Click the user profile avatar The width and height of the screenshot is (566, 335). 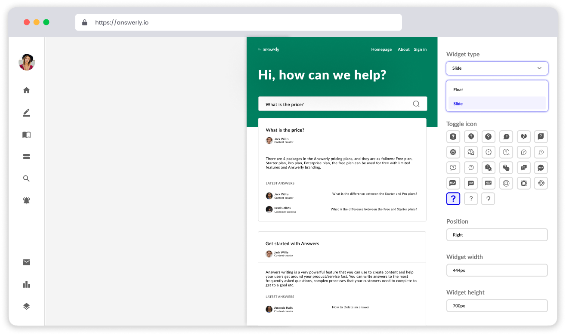tap(27, 62)
